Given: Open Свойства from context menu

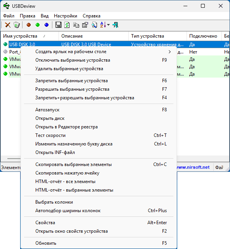Looking at the screenshot, I should [x=99, y=223].
